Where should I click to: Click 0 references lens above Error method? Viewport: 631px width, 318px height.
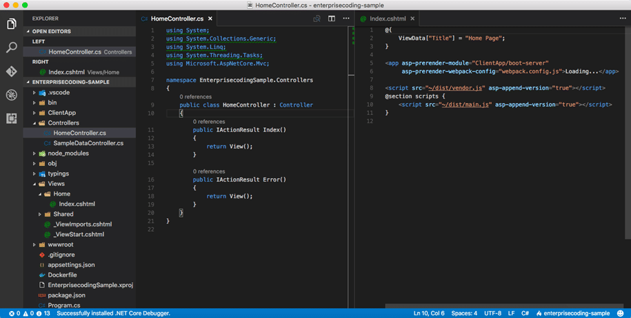(209, 171)
